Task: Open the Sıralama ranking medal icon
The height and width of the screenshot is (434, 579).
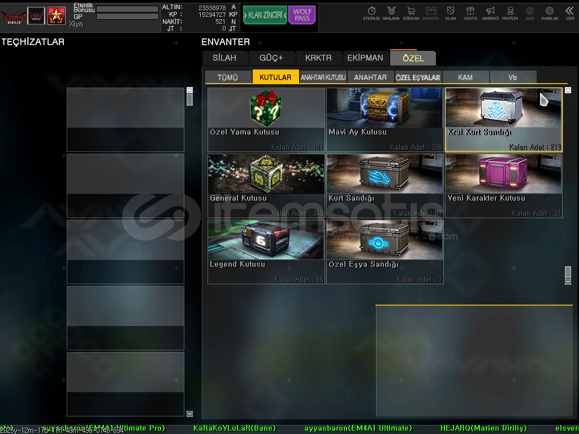Action: [391, 12]
